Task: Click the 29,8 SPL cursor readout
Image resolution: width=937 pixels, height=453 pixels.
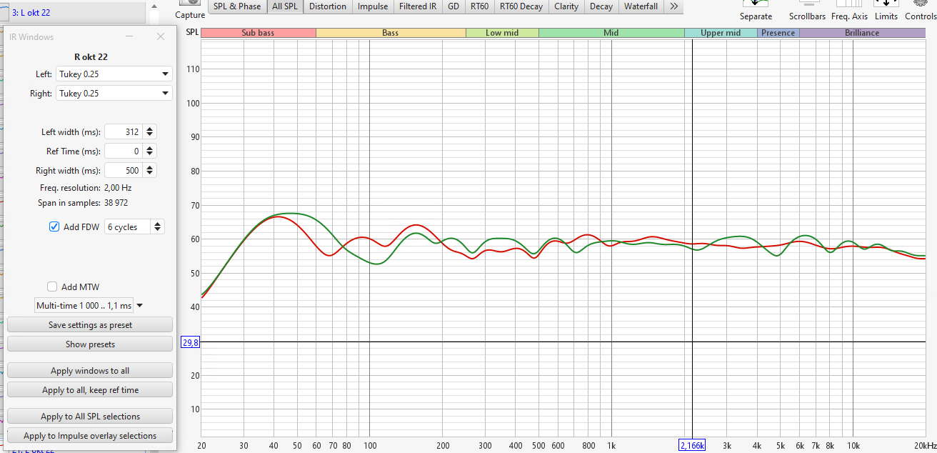Action: (x=191, y=343)
